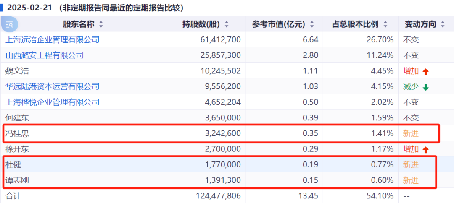Click shares value 1,770,000

click(222, 164)
